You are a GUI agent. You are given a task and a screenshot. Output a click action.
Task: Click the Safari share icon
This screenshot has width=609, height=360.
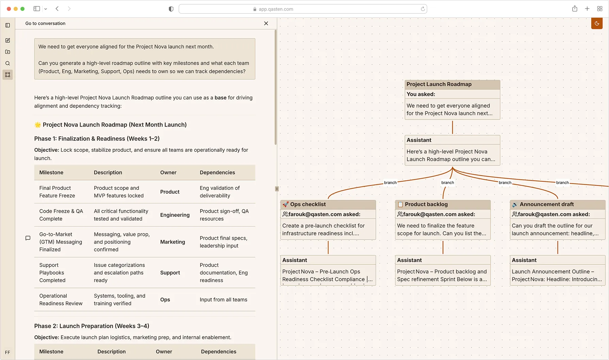point(575,9)
